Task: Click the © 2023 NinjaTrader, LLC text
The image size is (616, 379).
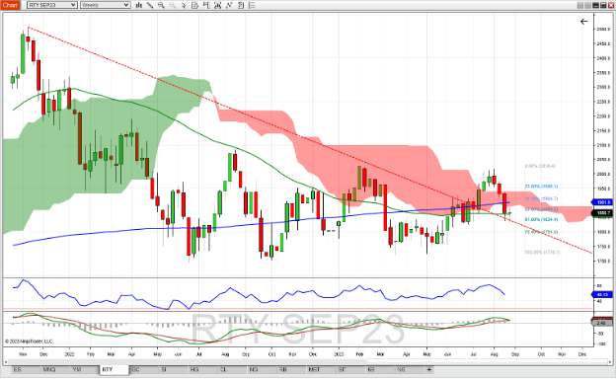Action: [29, 341]
